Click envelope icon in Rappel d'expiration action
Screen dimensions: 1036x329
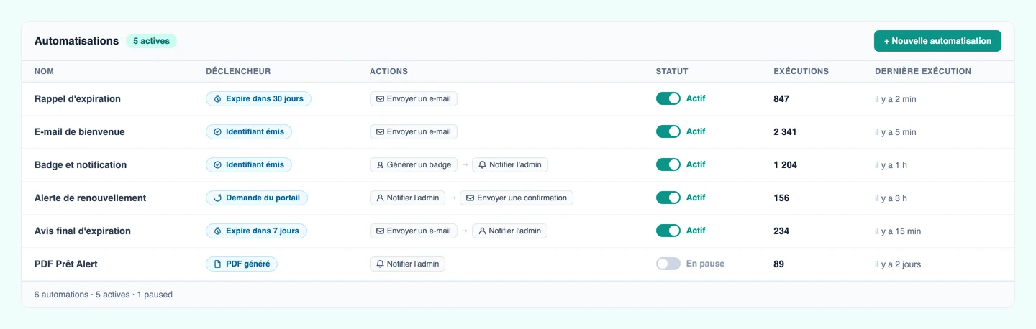(380, 99)
